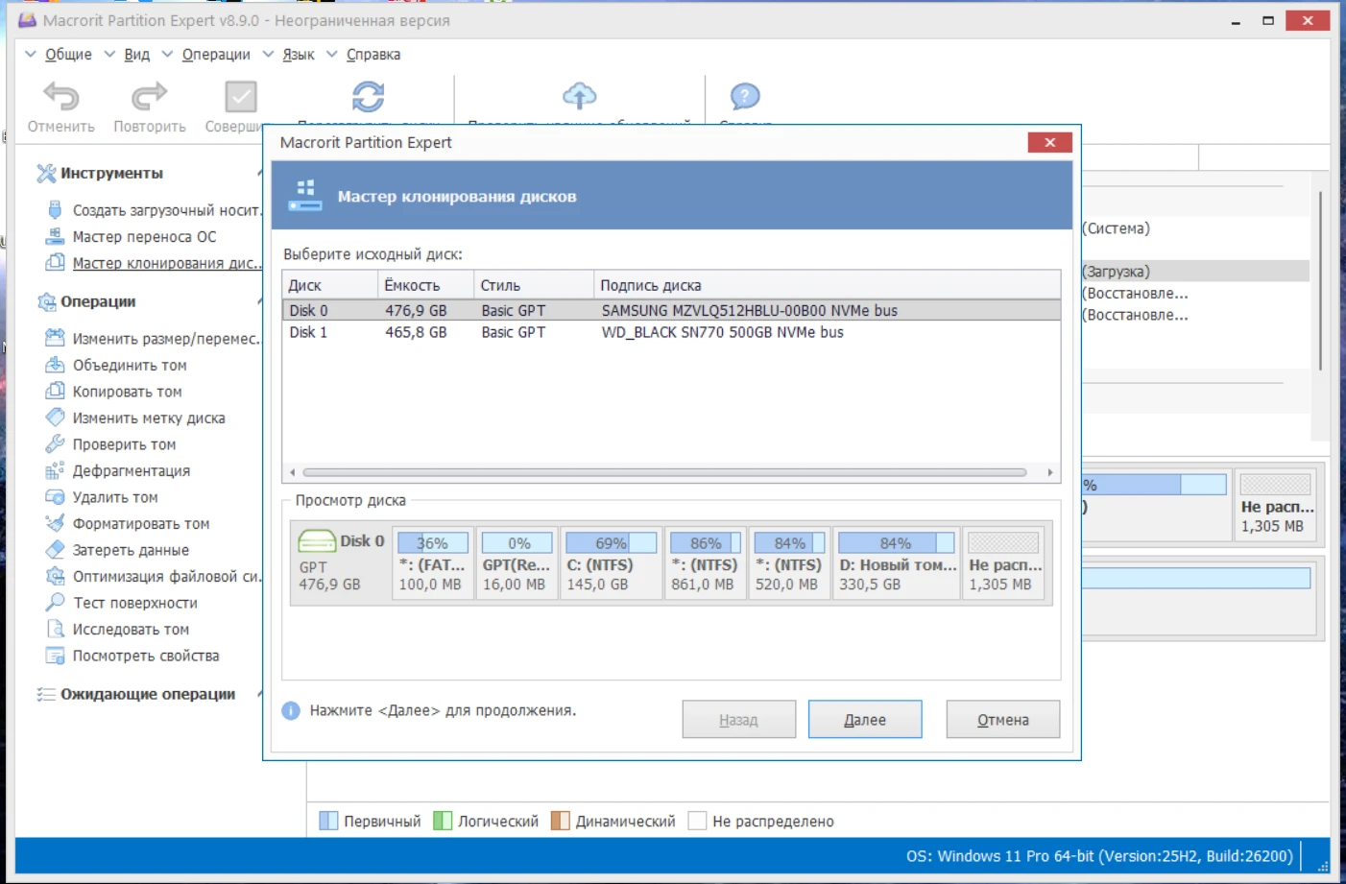This screenshot has width=1346, height=884.
Task: Click the Undo (Отменить) toolbar icon
Action: click(x=60, y=98)
